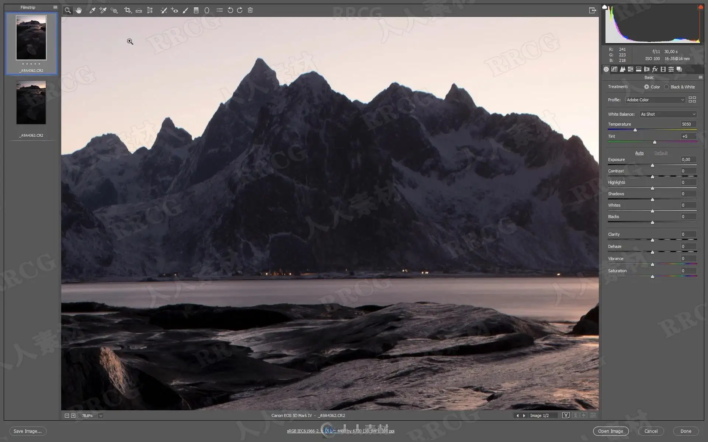Activate the Red Eye Removal tool
This screenshot has width=708, height=442.
(174, 10)
